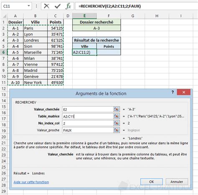Select empty Points result cell F6
The image size is (198, 195).
tap(109, 52)
